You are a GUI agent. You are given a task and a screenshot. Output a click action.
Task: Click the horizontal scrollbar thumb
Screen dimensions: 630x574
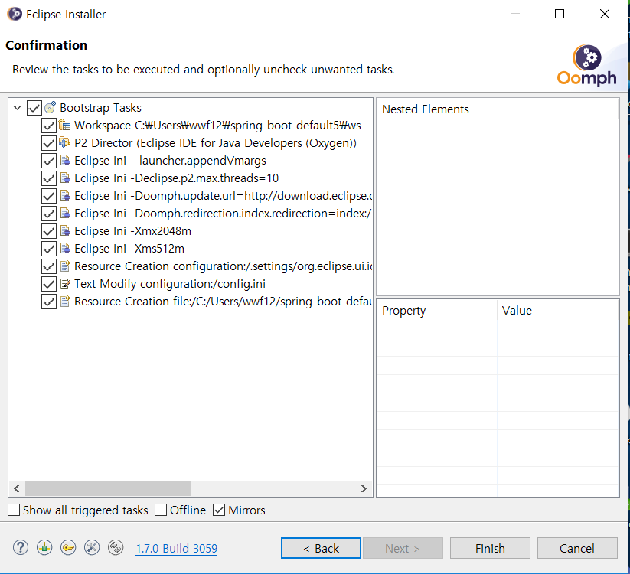tap(108, 488)
